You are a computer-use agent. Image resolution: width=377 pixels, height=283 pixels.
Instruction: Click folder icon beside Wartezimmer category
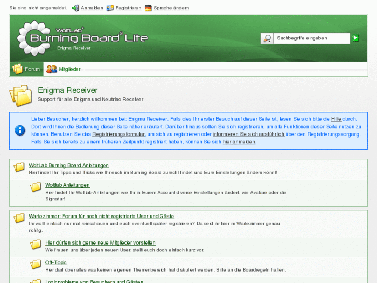pos(19,218)
